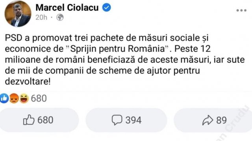Click the 394 comments number
Screen dimensions: 252x141
coord(133,120)
